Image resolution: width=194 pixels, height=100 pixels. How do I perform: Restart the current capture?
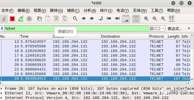coord(21,19)
